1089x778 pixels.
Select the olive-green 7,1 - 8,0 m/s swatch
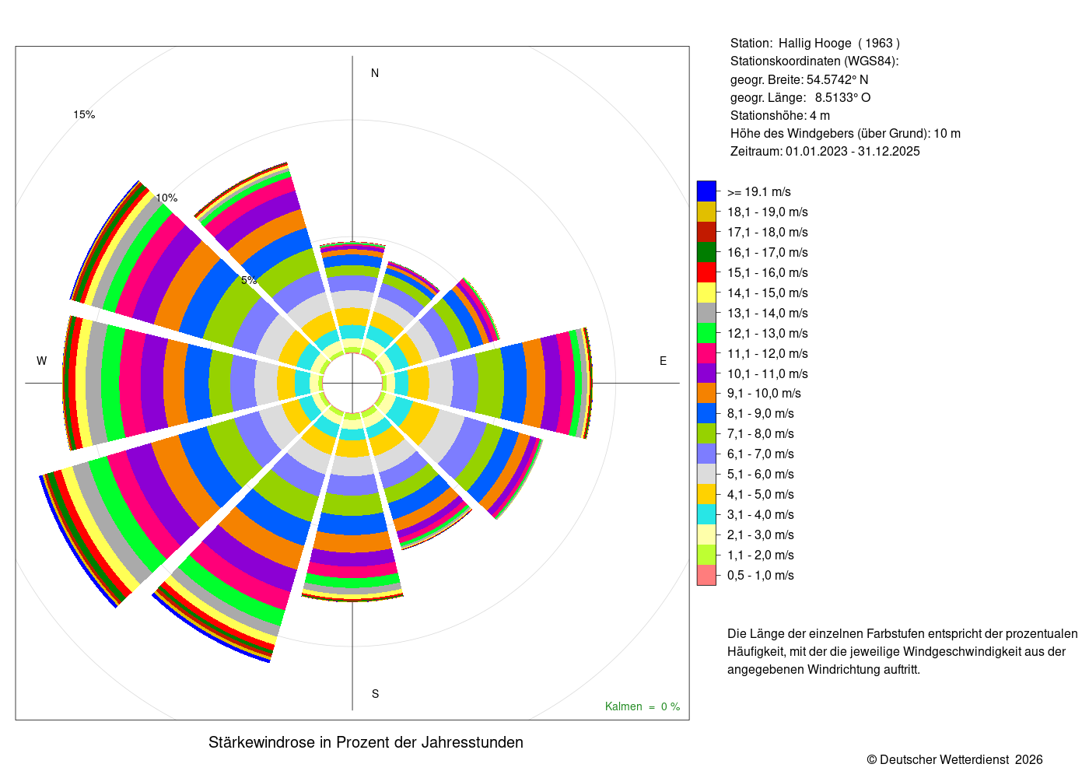pyautogui.click(x=706, y=433)
